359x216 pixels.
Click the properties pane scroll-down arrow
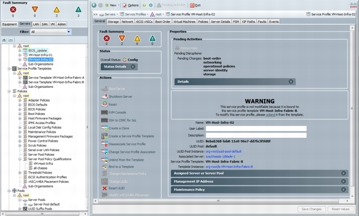[352, 196]
